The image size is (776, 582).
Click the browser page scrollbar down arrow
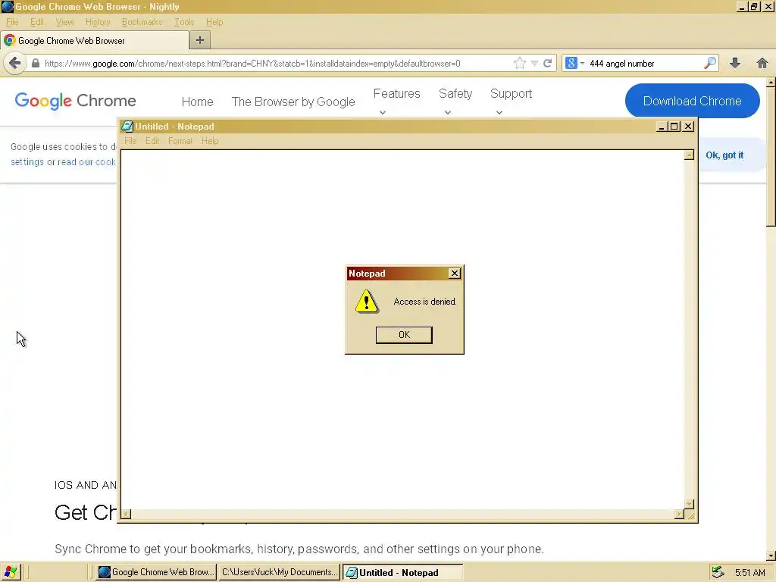(x=771, y=555)
